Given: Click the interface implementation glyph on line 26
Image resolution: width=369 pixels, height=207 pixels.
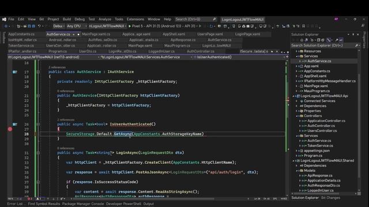Looking at the screenshot, I should coord(15,124).
